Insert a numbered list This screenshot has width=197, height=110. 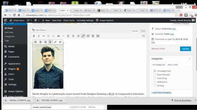click(x=54, y=36)
